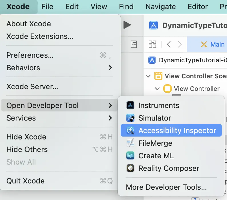
Task: Click the document outline list icon
Action: 134,44
